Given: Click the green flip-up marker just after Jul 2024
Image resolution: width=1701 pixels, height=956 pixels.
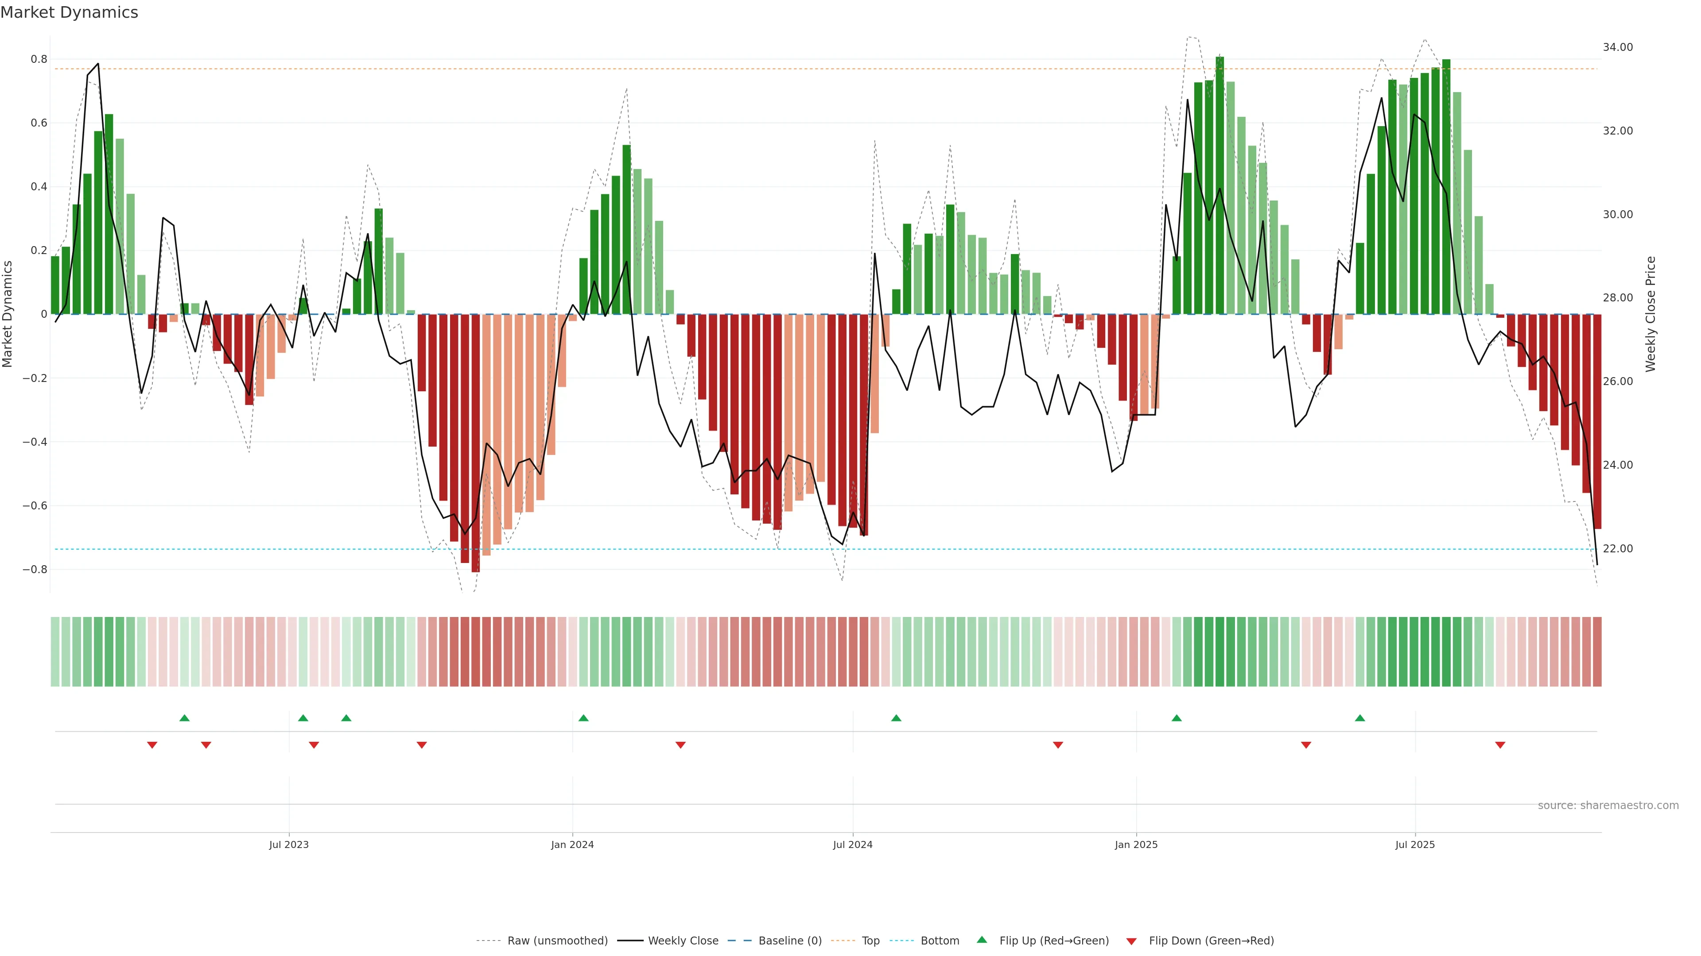Looking at the screenshot, I should coord(896,718).
